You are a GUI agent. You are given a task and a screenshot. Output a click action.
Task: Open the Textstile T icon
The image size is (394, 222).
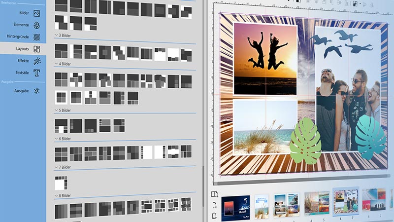[36, 73]
